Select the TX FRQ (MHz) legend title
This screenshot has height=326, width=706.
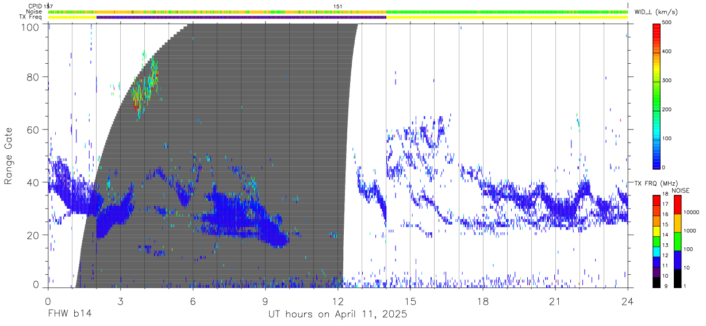click(657, 183)
